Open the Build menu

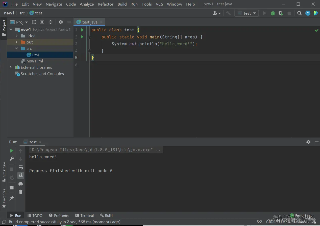pos(122,4)
